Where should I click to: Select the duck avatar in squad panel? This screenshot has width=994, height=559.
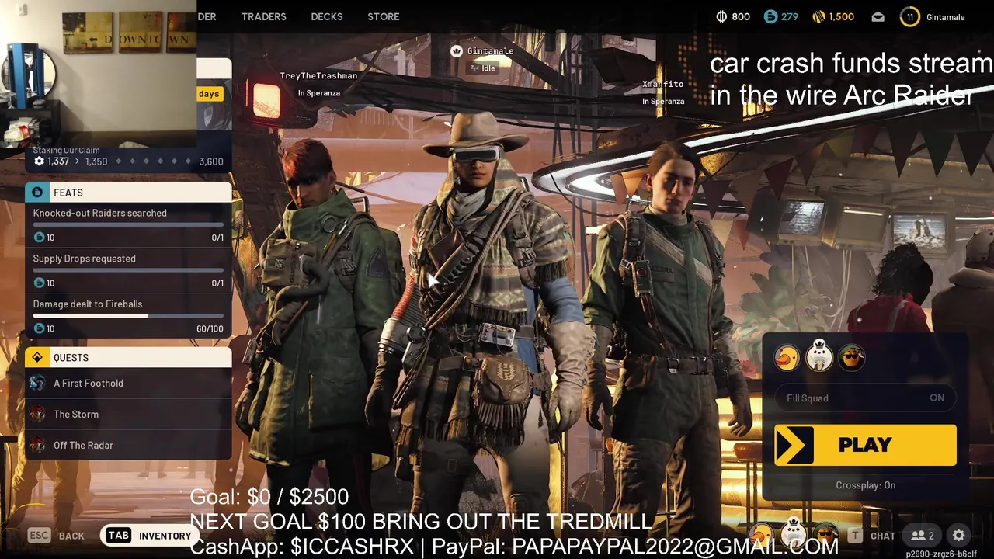787,358
